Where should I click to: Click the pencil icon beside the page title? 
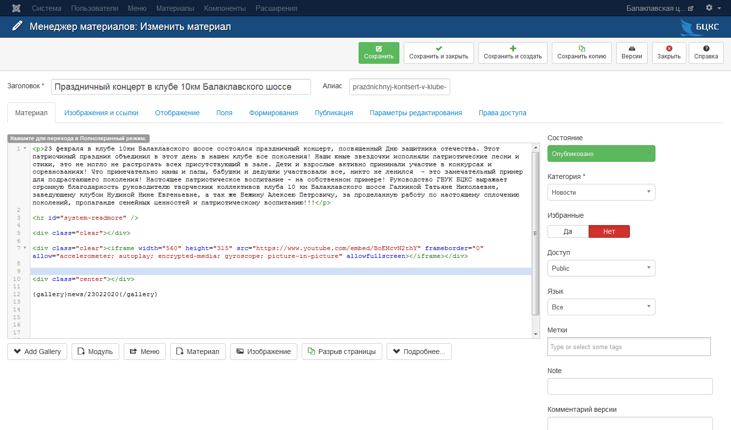pos(17,26)
